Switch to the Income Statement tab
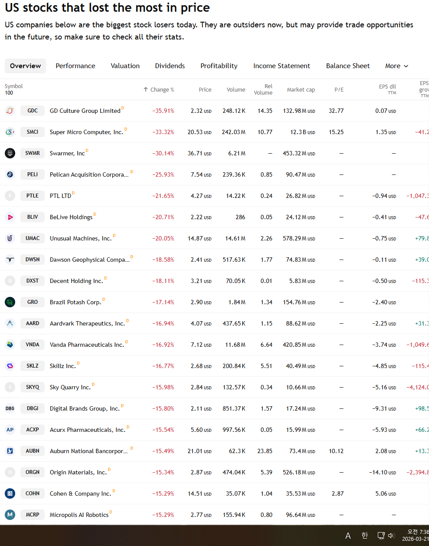 282,66
